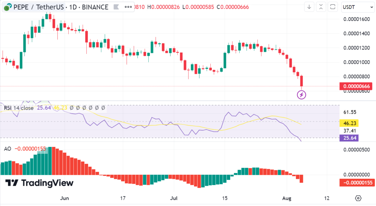Click the 1D interval in chart title

(x=73, y=7)
